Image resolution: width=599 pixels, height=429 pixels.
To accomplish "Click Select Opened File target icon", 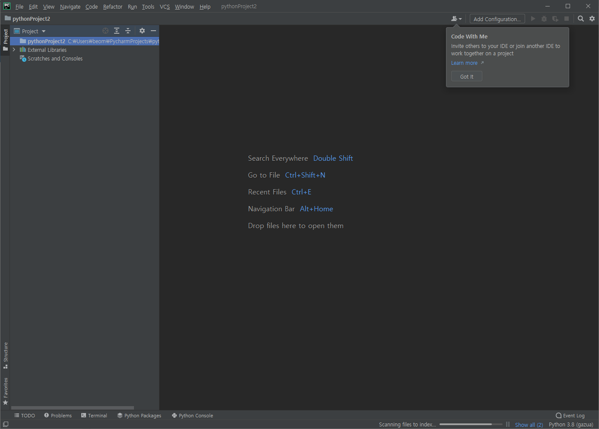I will 105,31.
